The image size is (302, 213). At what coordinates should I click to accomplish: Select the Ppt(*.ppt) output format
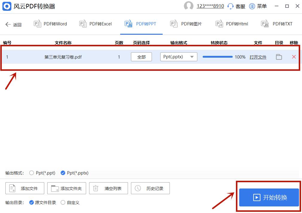(x=31, y=173)
